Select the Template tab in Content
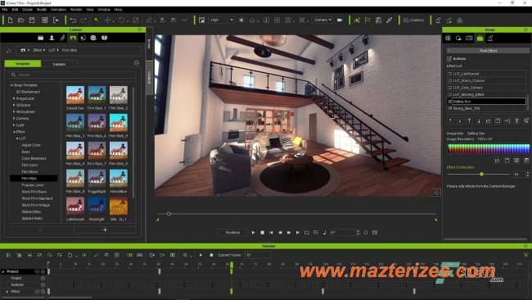 click(x=23, y=64)
